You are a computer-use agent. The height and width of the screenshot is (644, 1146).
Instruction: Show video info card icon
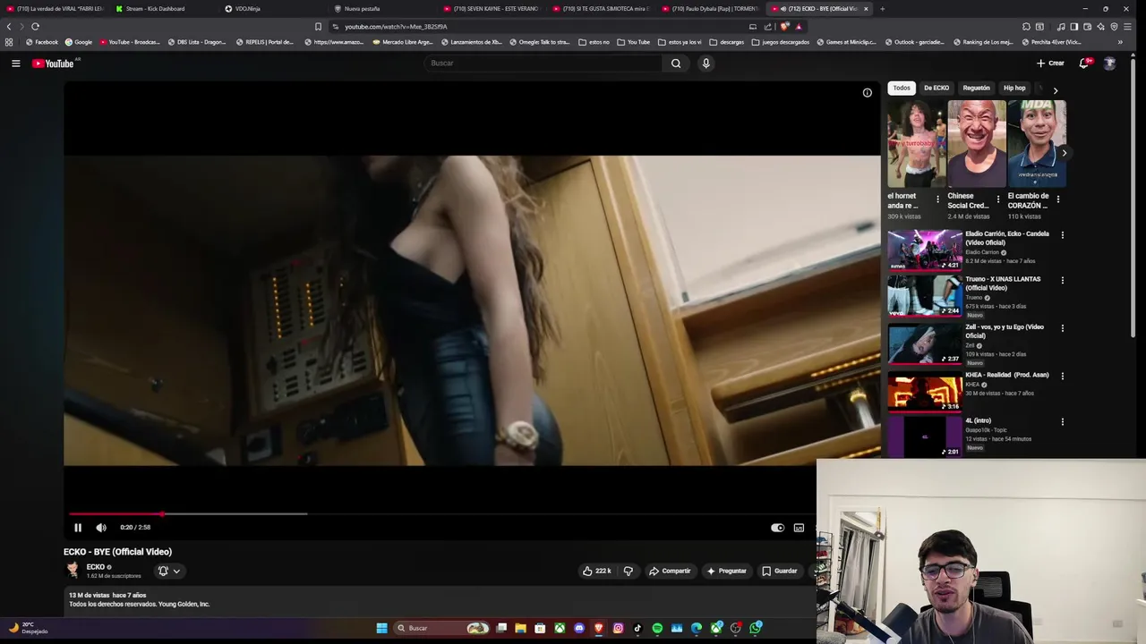(x=867, y=93)
